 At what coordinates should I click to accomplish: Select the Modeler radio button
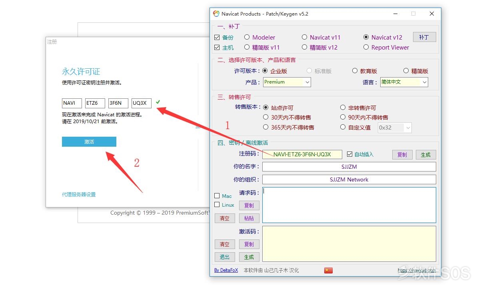point(247,37)
